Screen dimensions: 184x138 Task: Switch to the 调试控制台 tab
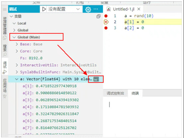click(x=115, y=93)
